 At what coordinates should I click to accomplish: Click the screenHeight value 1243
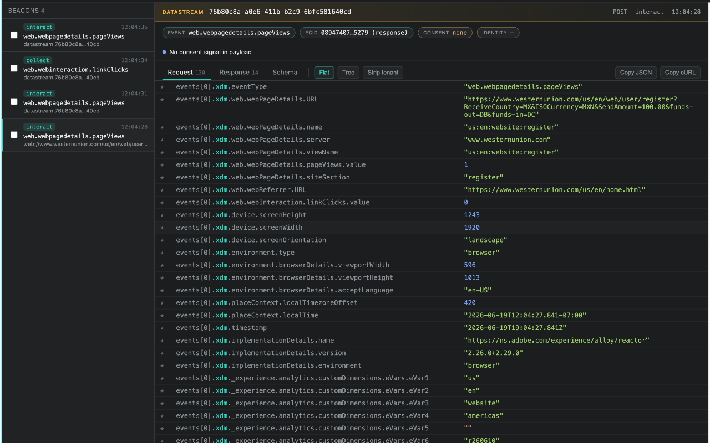(471, 215)
